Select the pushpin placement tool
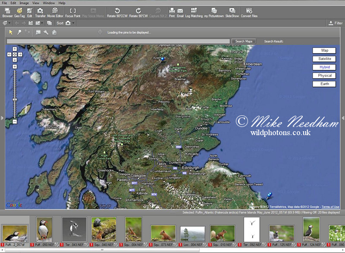This screenshot has height=253, width=345. click(19, 32)
